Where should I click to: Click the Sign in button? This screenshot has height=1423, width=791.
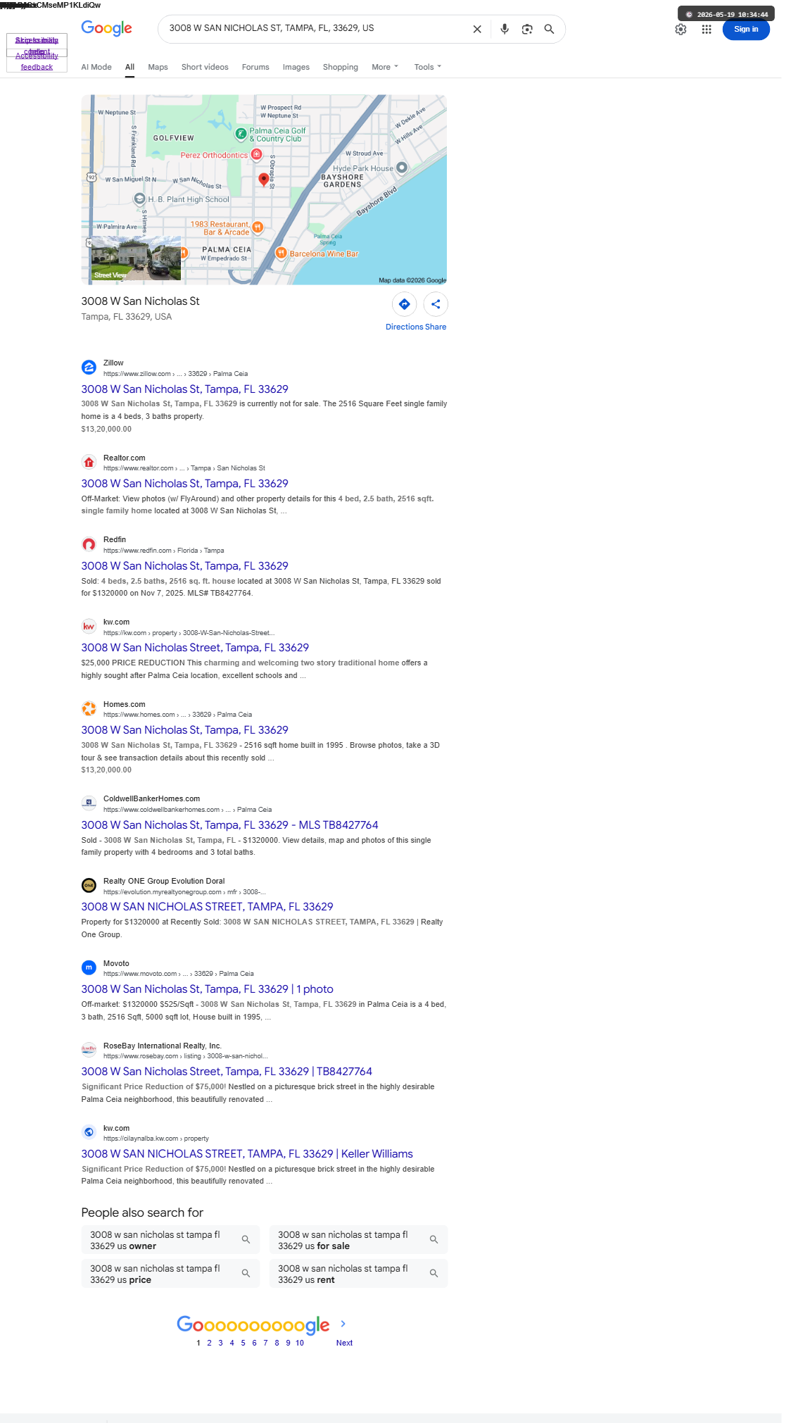pyautogui.click(x=746, y=29)
